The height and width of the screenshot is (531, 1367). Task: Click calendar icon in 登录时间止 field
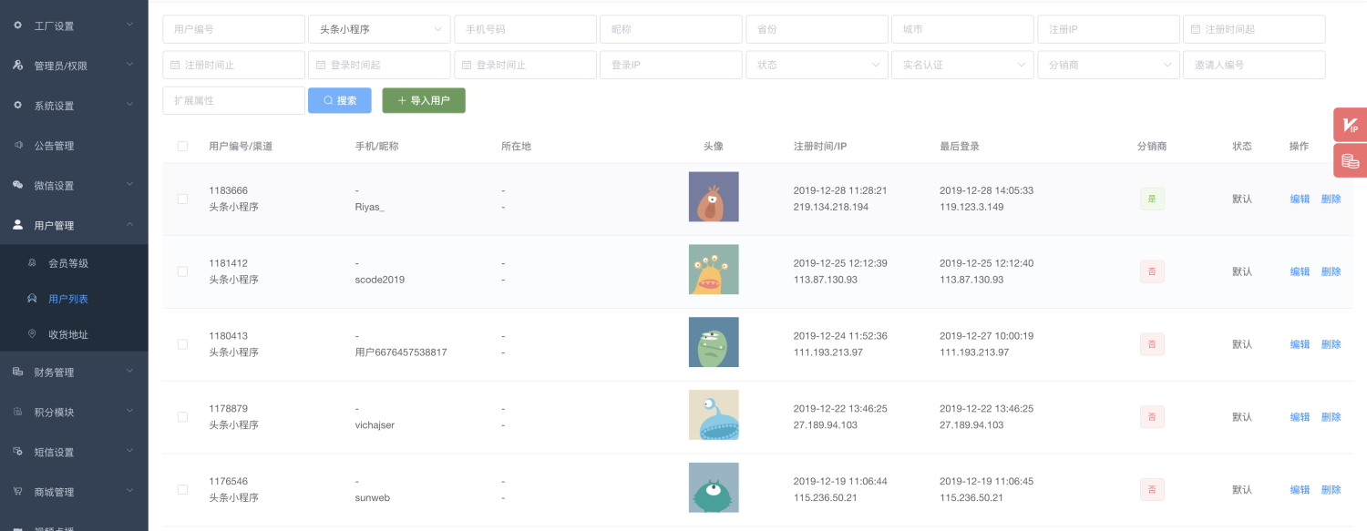point(467,65)
